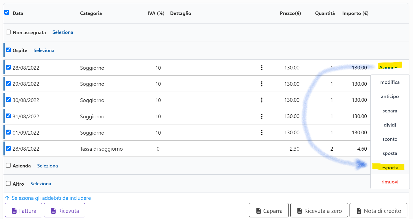This screenshot has height=219, width=413.
Task: Uncheck the Tassa di soggiorno row checkbox
Action: coord(8,148)
